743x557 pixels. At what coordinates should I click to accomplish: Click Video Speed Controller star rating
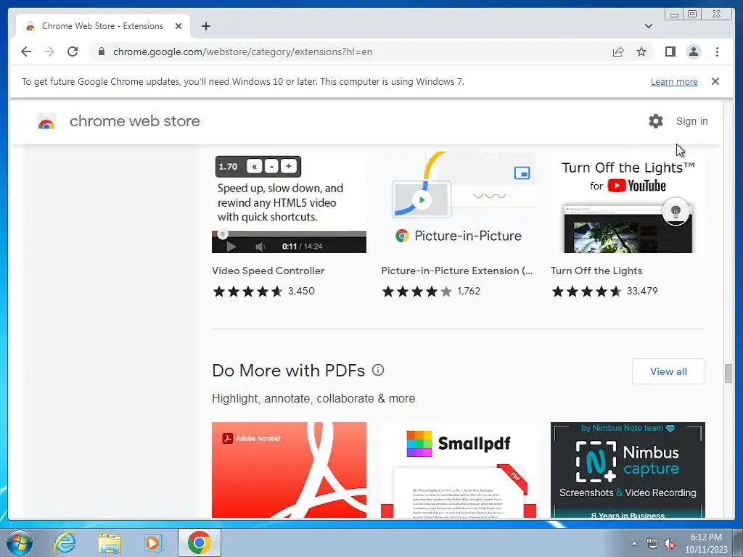click(x=247, y=292)
